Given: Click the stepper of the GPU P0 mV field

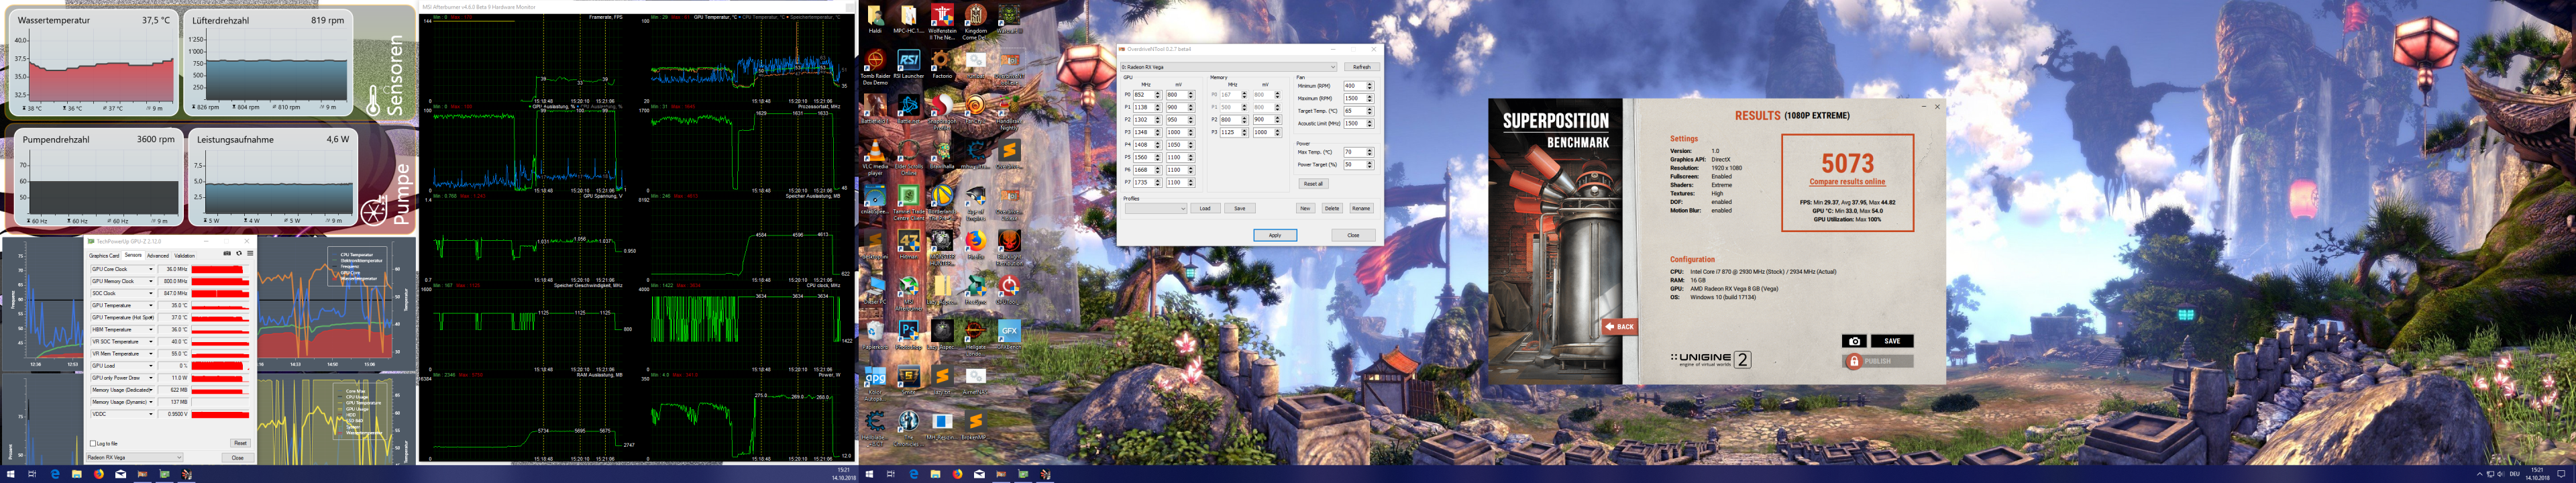Looking at the screenshot, I should pos(1191,95).
